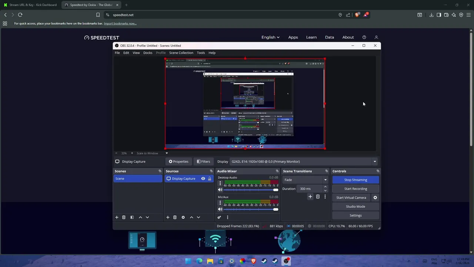The width and height of the screenshot is (474, 267).
Task: Open Display monitor selection dropdown
Action: point(303,162)
